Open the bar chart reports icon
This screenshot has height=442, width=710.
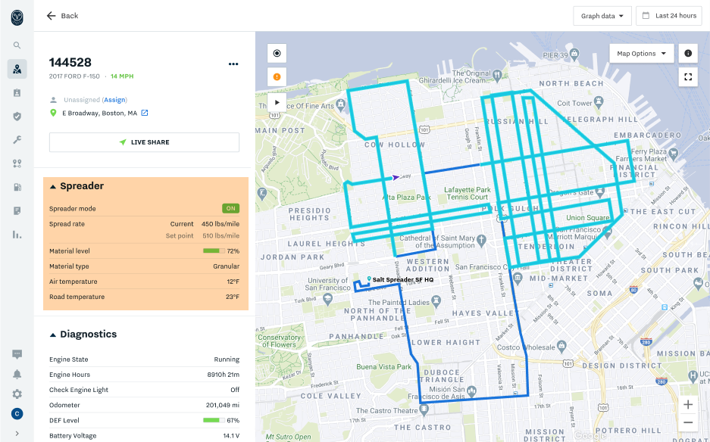17,234
